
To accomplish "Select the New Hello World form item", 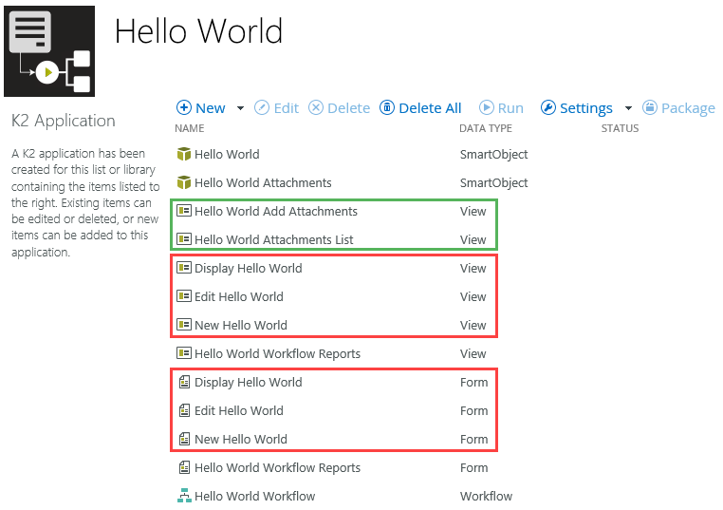I will tap(240, 439).
